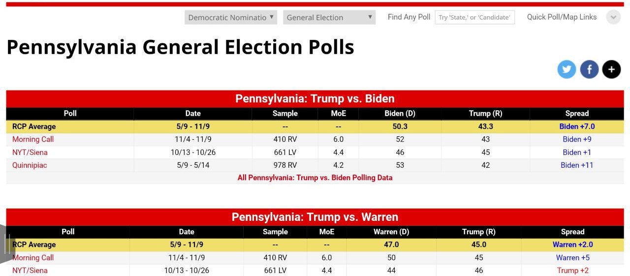The height and width of the screenshot is (276, 630).
Task: Click the gray side handle at left edge
Action: click(x=7, y=244)
